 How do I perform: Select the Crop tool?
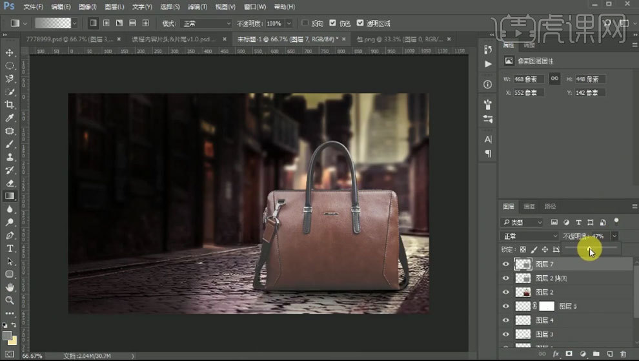click(x=10, y=105)
